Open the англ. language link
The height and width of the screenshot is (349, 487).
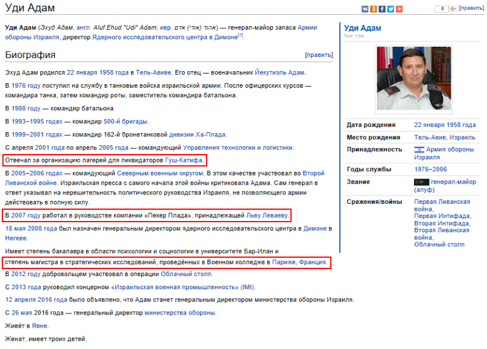pos(83,27)
